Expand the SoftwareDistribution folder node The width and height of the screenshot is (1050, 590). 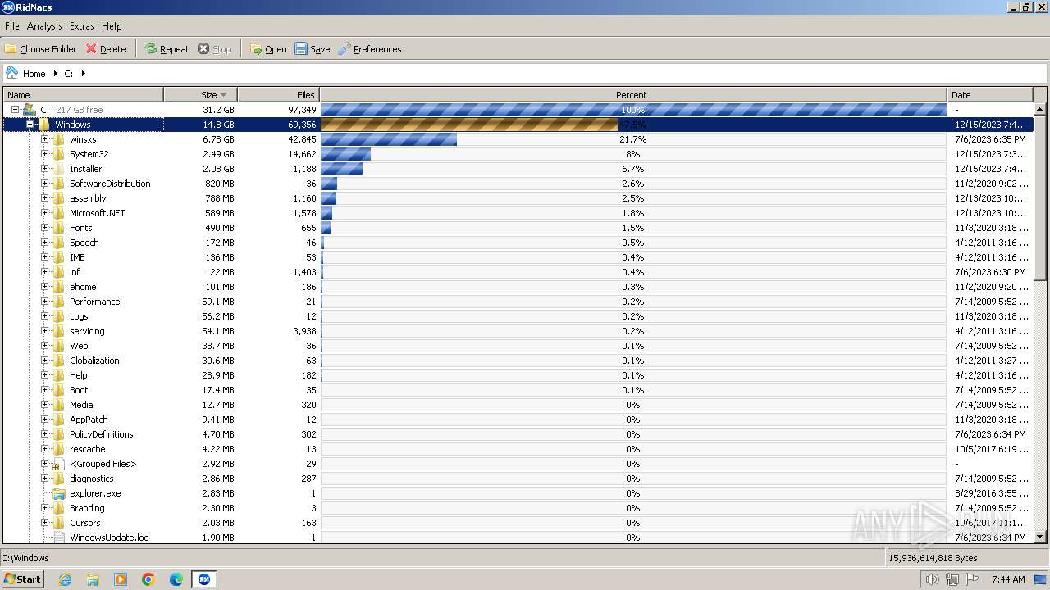[44, 184]
